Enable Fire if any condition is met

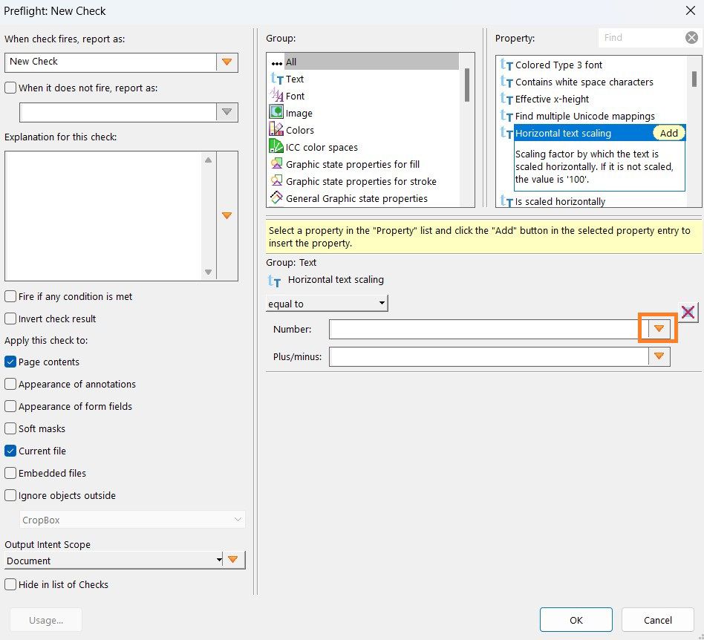tap(10, 296)
